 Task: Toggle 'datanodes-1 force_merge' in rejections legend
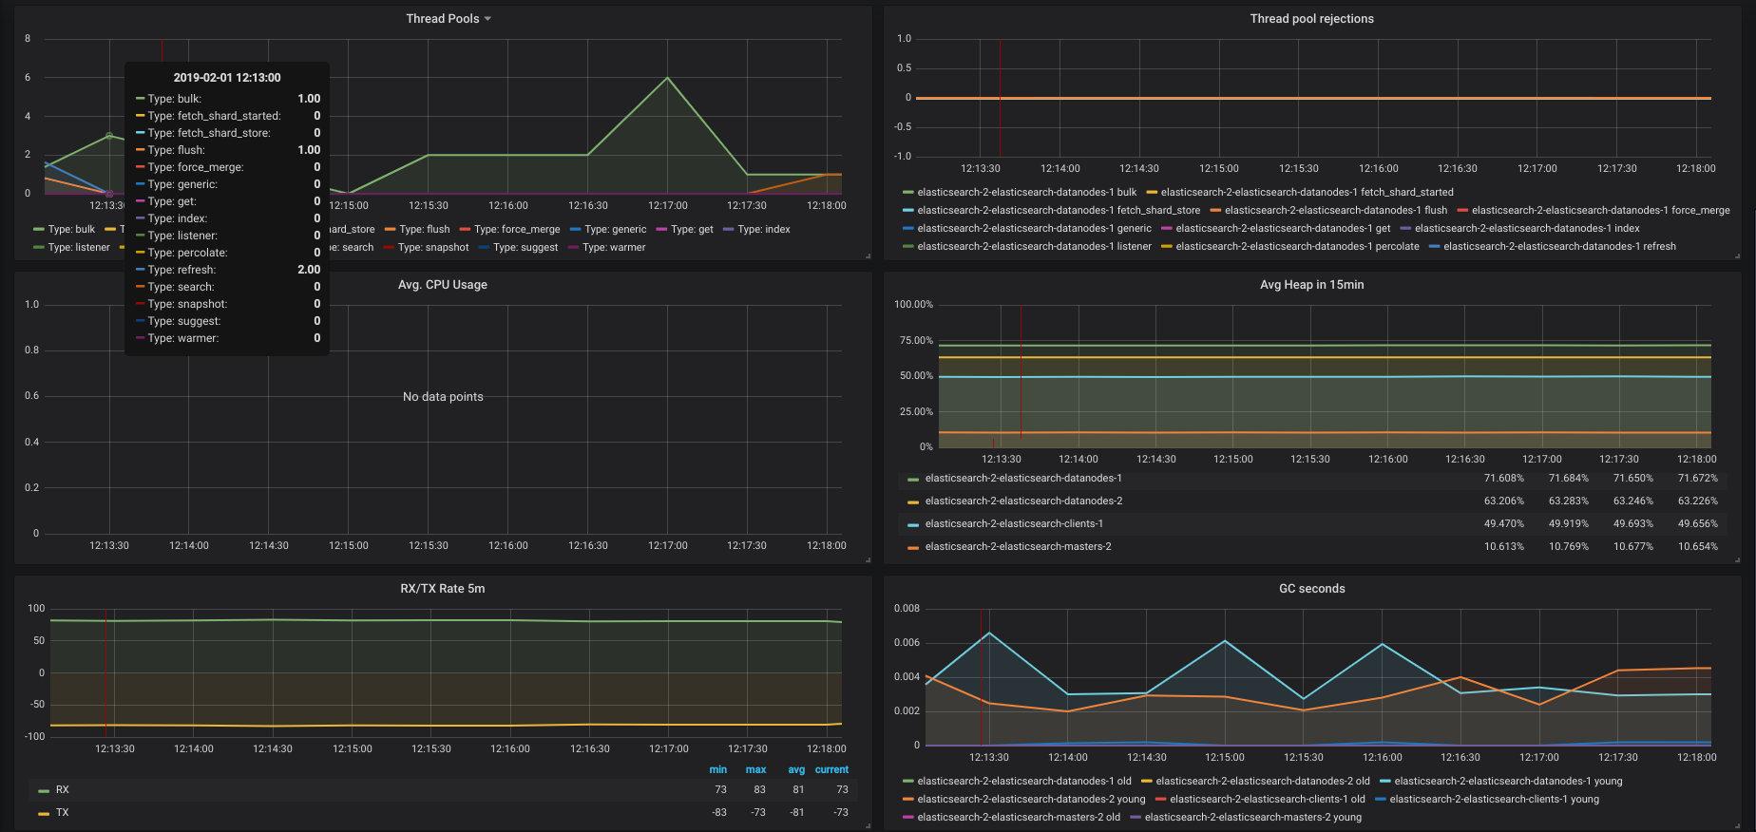click(x=1600, y=210)
